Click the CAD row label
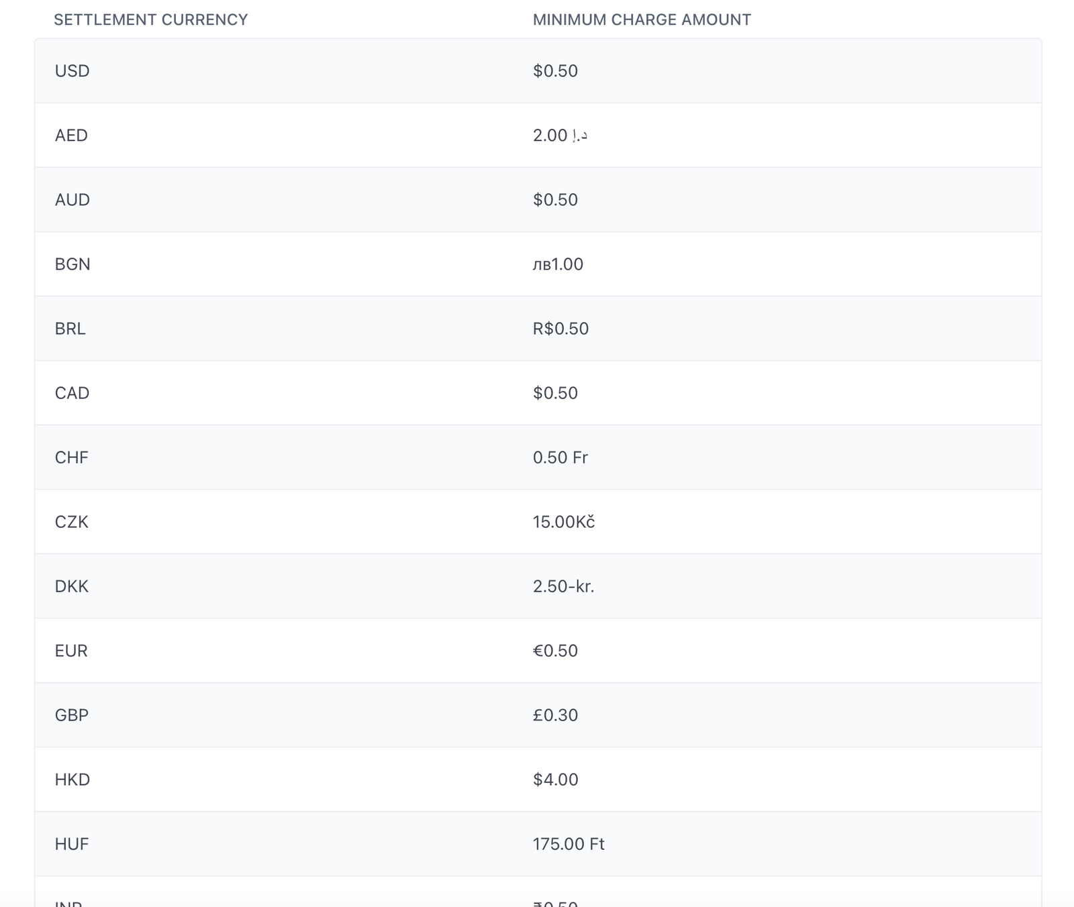Image resolution: width=1074 pixels, height=907 pixels. point(72,393)
